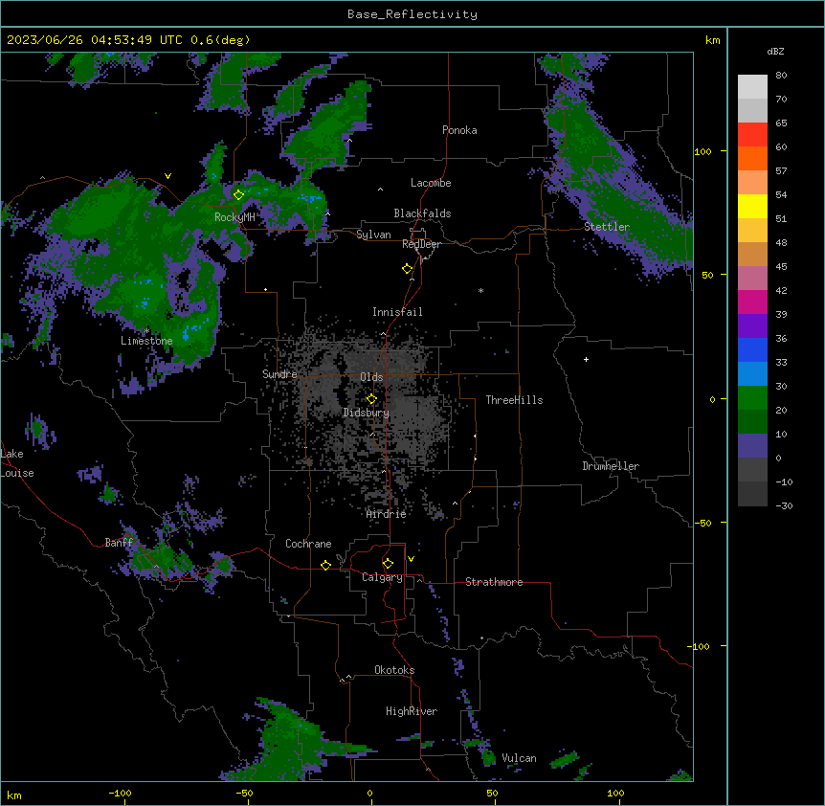Click the Lake Louise label
Image resolution: width=825 pixels, height=806 pixels.
pyautogui.click(x=17, y=463)
